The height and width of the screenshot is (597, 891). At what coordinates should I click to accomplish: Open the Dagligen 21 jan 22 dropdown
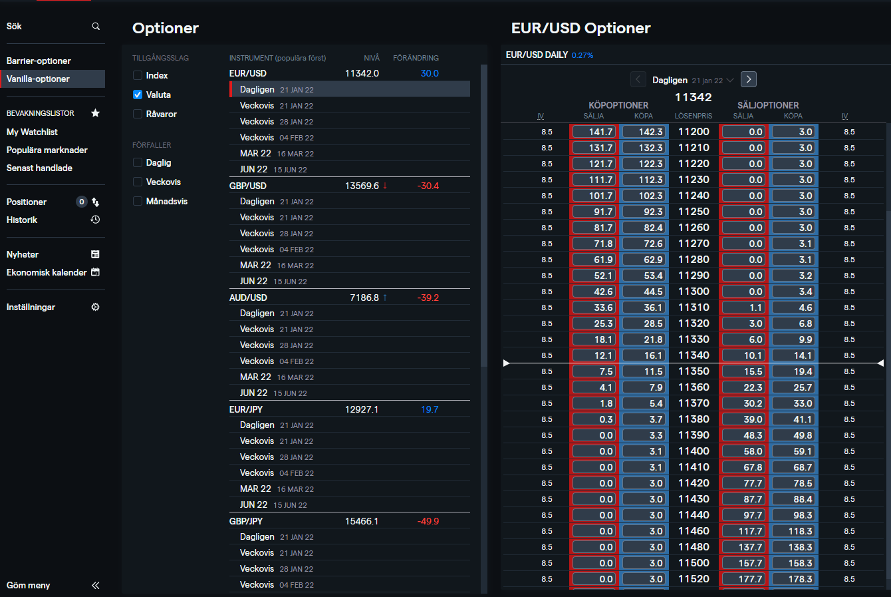click(693, 80)
